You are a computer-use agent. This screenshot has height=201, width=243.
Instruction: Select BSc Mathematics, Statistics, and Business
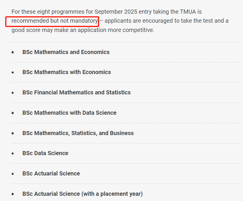tap(78, 133)
